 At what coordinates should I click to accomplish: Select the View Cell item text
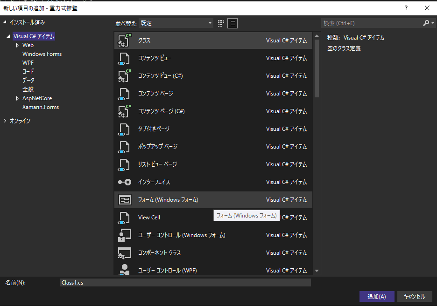[x=149, y=218]
